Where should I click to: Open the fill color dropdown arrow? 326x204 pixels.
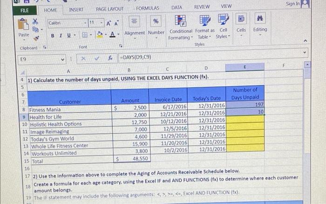point(106,35)
